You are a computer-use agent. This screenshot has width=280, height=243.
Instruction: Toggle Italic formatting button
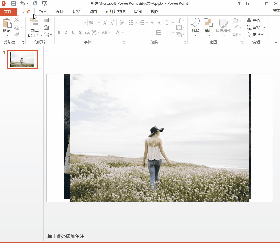point(66,32)
